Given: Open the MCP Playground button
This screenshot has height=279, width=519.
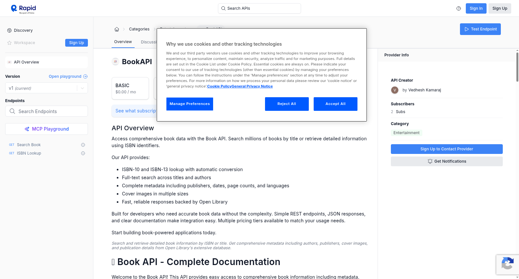Looking at the screenshot, I should [x=46, y=129].
